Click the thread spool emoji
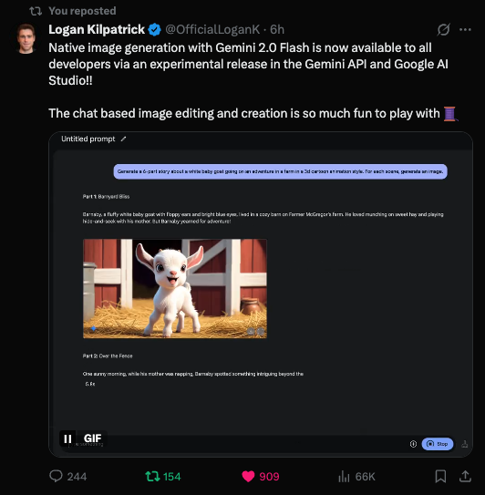 tap(450, 114)
